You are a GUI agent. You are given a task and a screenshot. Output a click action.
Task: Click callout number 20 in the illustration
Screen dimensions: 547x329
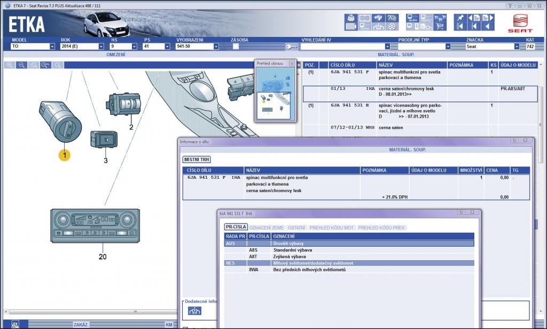[x=103, y=257]
